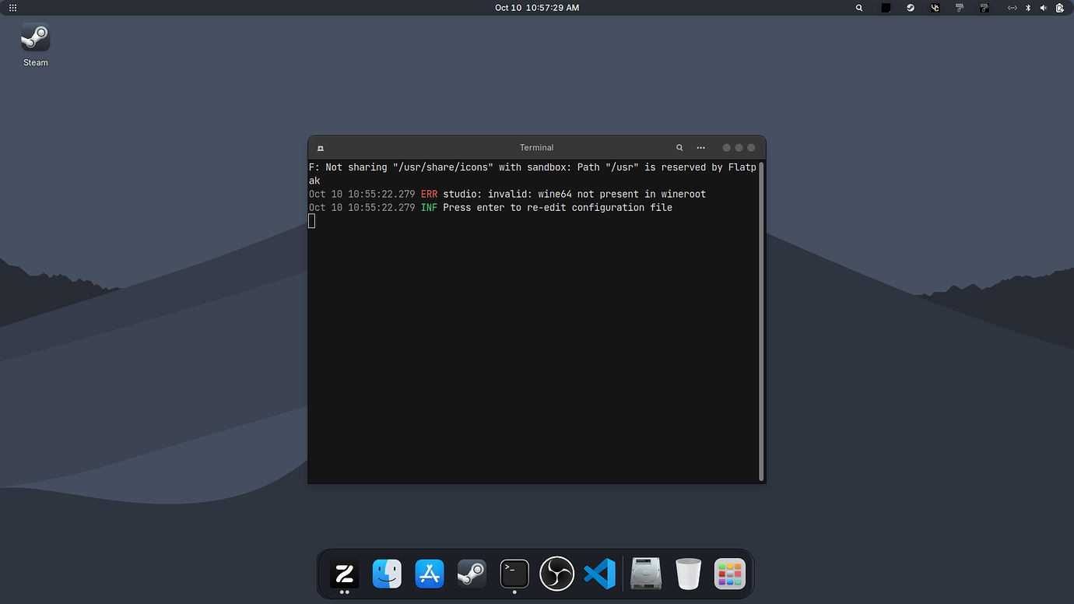Open the Terminal search
Screen dimensions: 1074x604
(679, 147)
